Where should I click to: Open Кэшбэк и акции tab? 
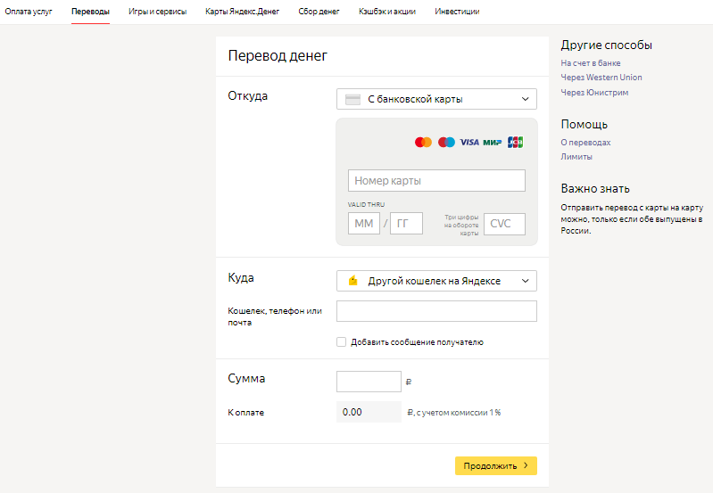387,12
